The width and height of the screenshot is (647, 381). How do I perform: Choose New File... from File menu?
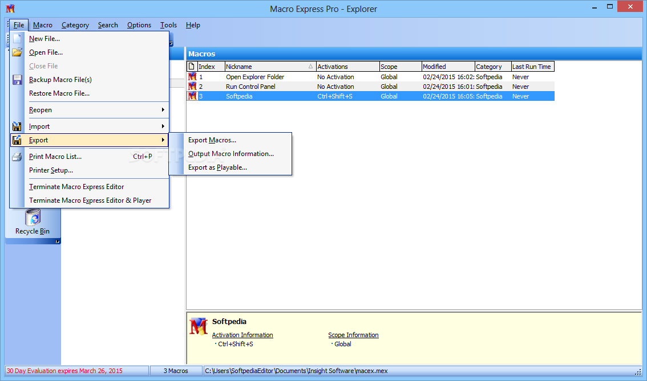click(x=90, y=39)
